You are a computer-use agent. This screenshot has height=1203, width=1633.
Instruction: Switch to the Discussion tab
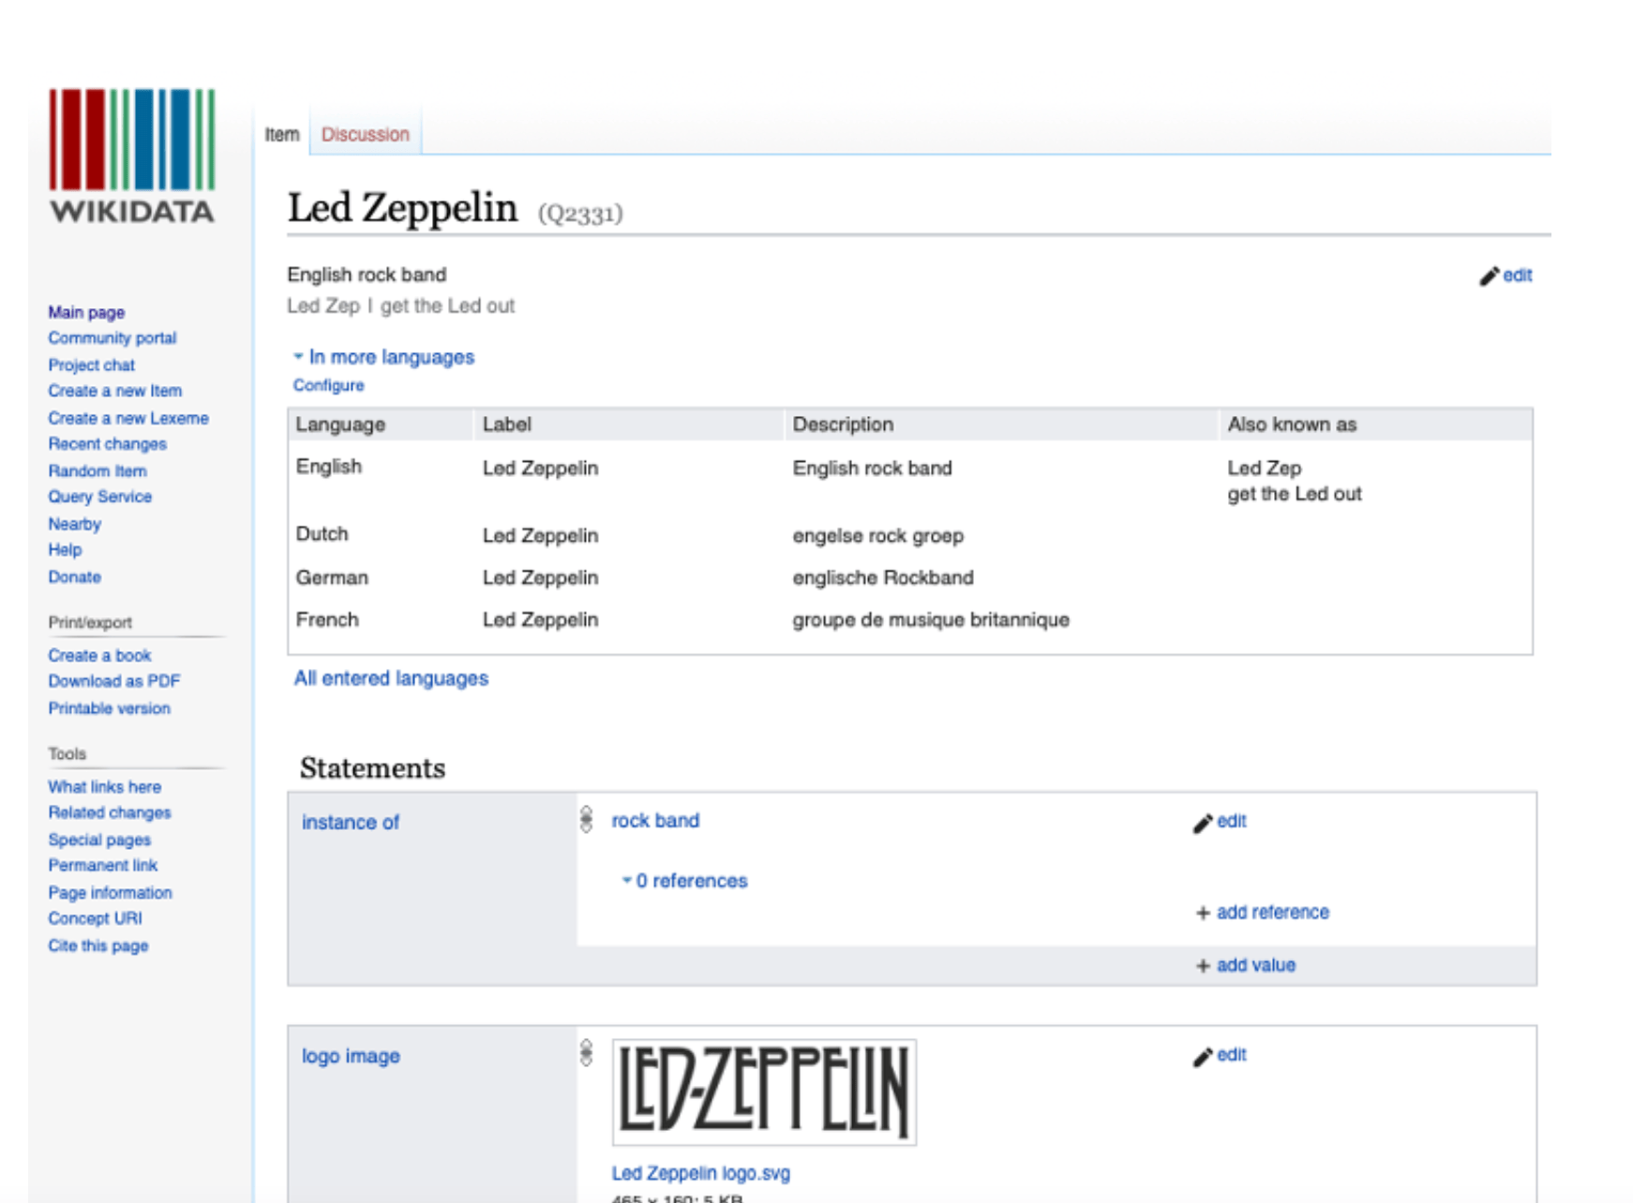tap(365, 134)
